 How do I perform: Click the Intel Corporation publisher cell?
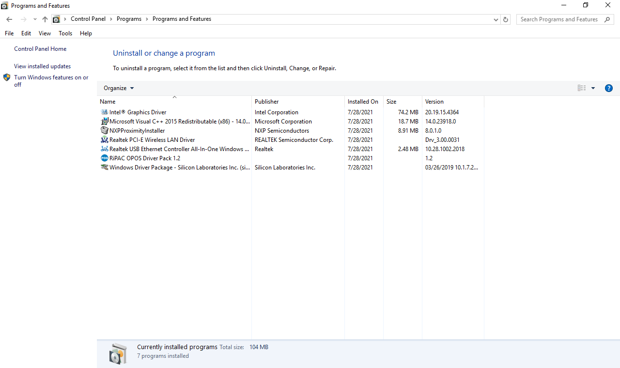pyautogui.click(x=277, y=112)
